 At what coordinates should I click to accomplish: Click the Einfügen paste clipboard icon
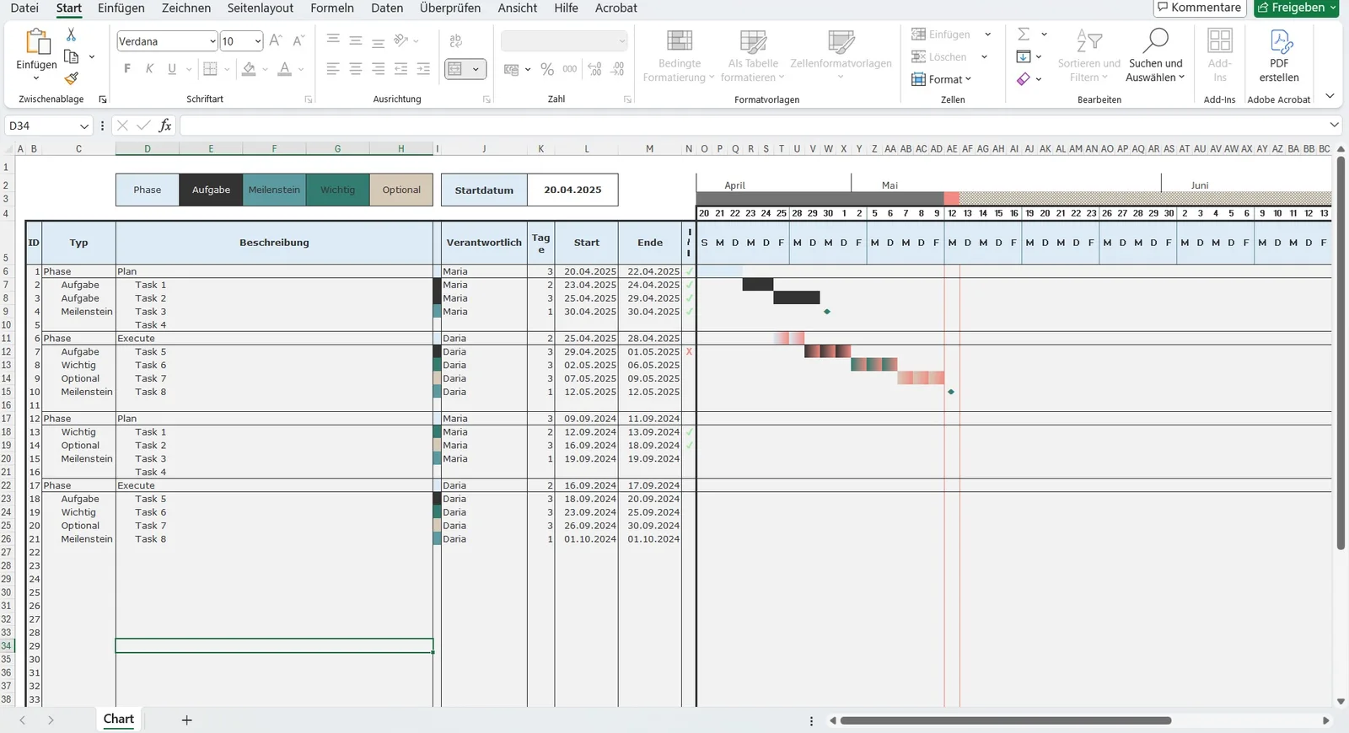(36, 41)
